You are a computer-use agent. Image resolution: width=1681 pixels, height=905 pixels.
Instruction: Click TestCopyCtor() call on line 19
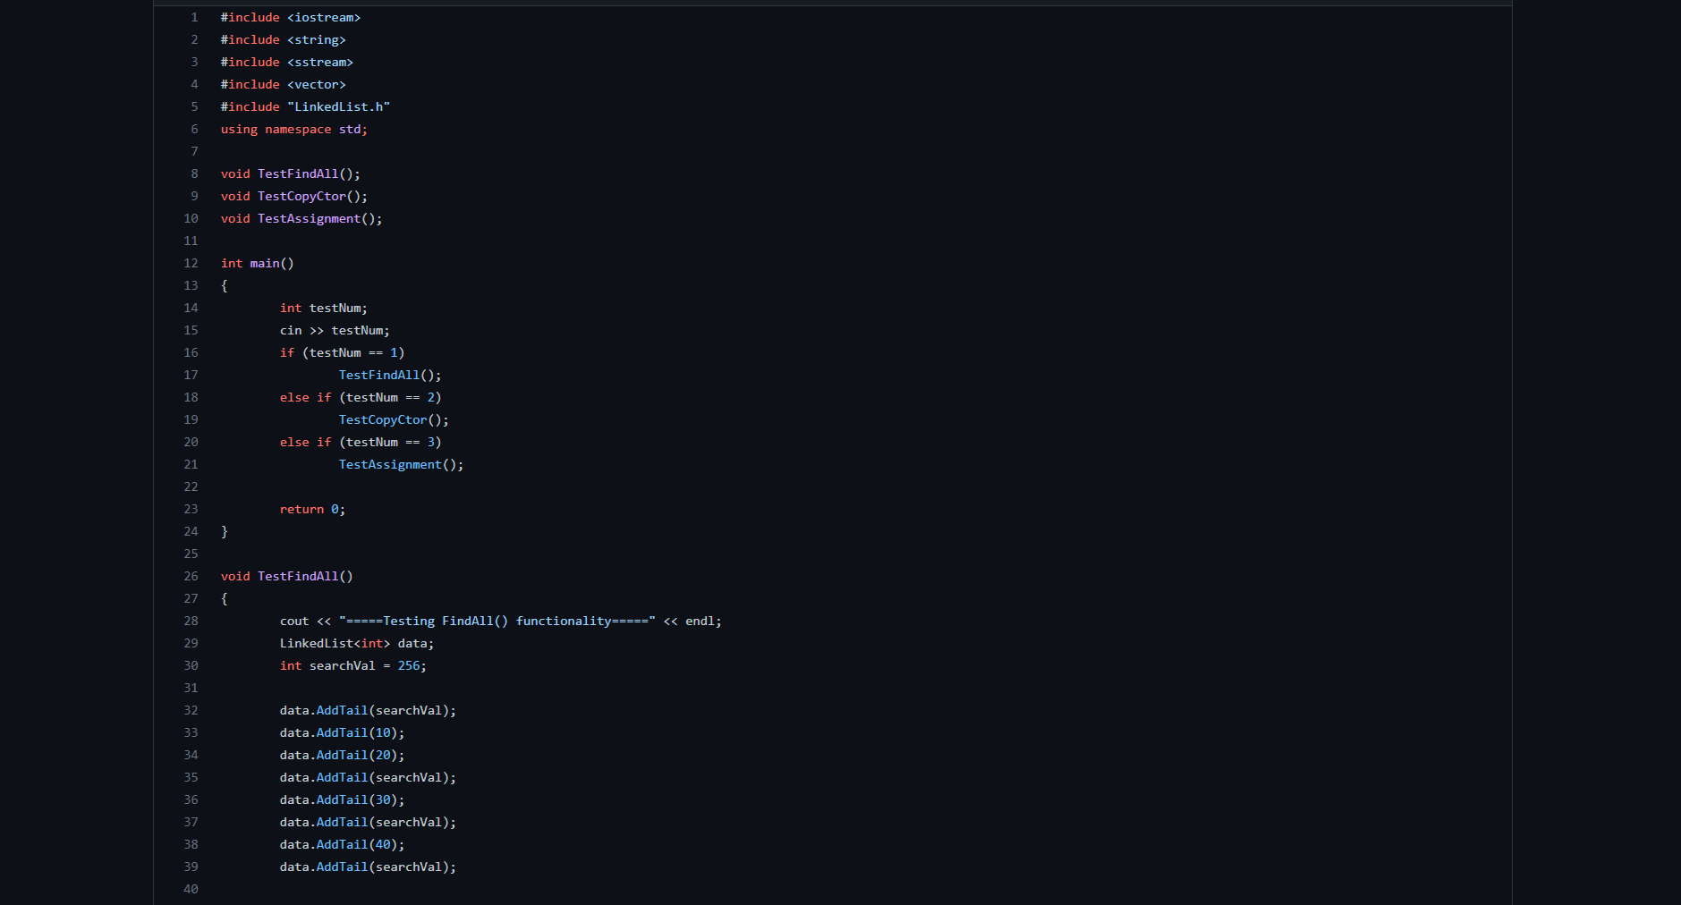pyautogui.click(x=394, y=419)
